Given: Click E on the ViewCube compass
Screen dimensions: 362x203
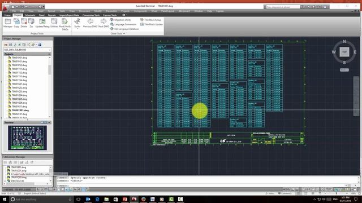Looking at the screenshot, I should point(355,52).
